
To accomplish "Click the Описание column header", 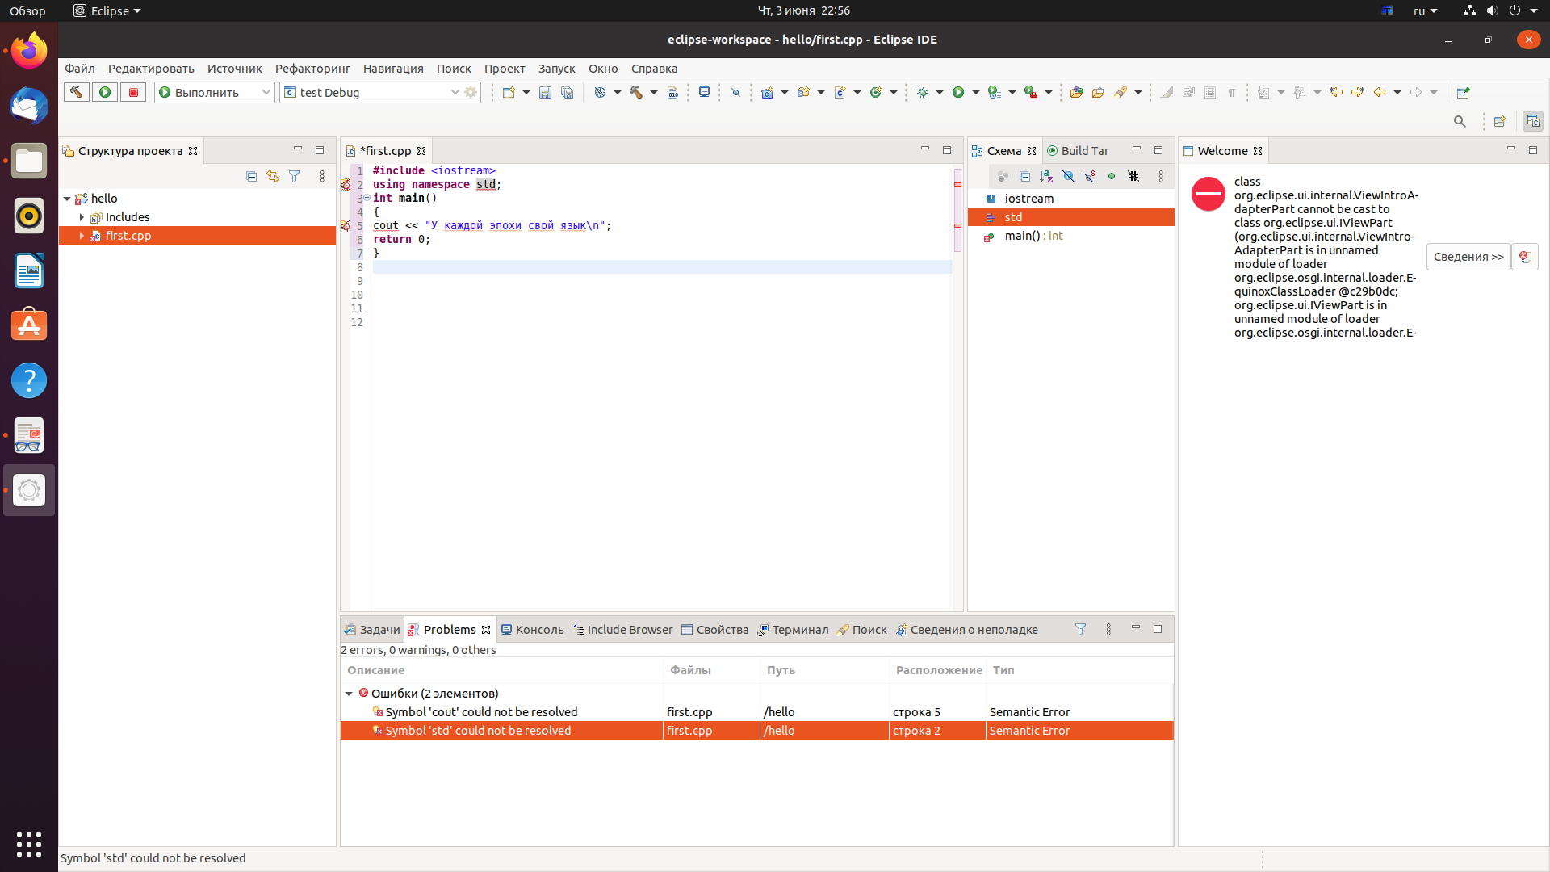I will [501, 670].
